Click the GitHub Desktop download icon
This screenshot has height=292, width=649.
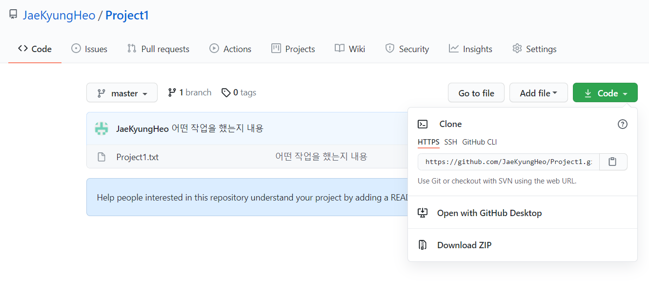click(423, 213)
